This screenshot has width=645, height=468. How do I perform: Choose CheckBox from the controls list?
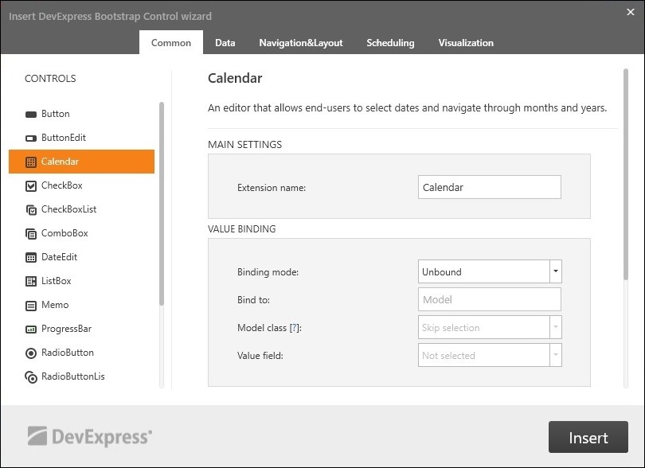click(81, 185)
